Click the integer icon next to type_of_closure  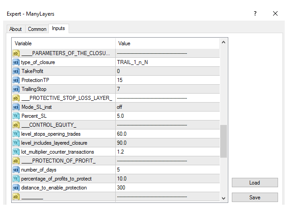point(16,62)
